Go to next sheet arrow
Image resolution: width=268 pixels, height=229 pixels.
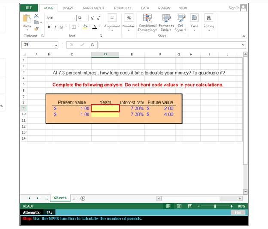click(38, 198)
